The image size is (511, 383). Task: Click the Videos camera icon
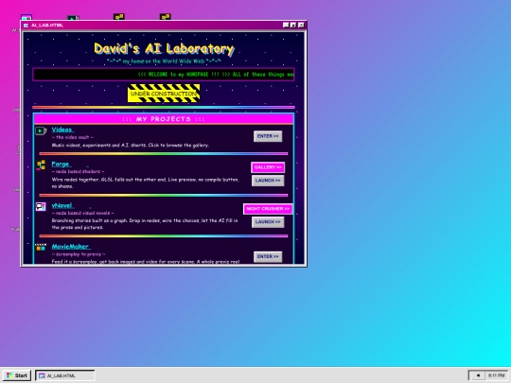click(41, 131)
